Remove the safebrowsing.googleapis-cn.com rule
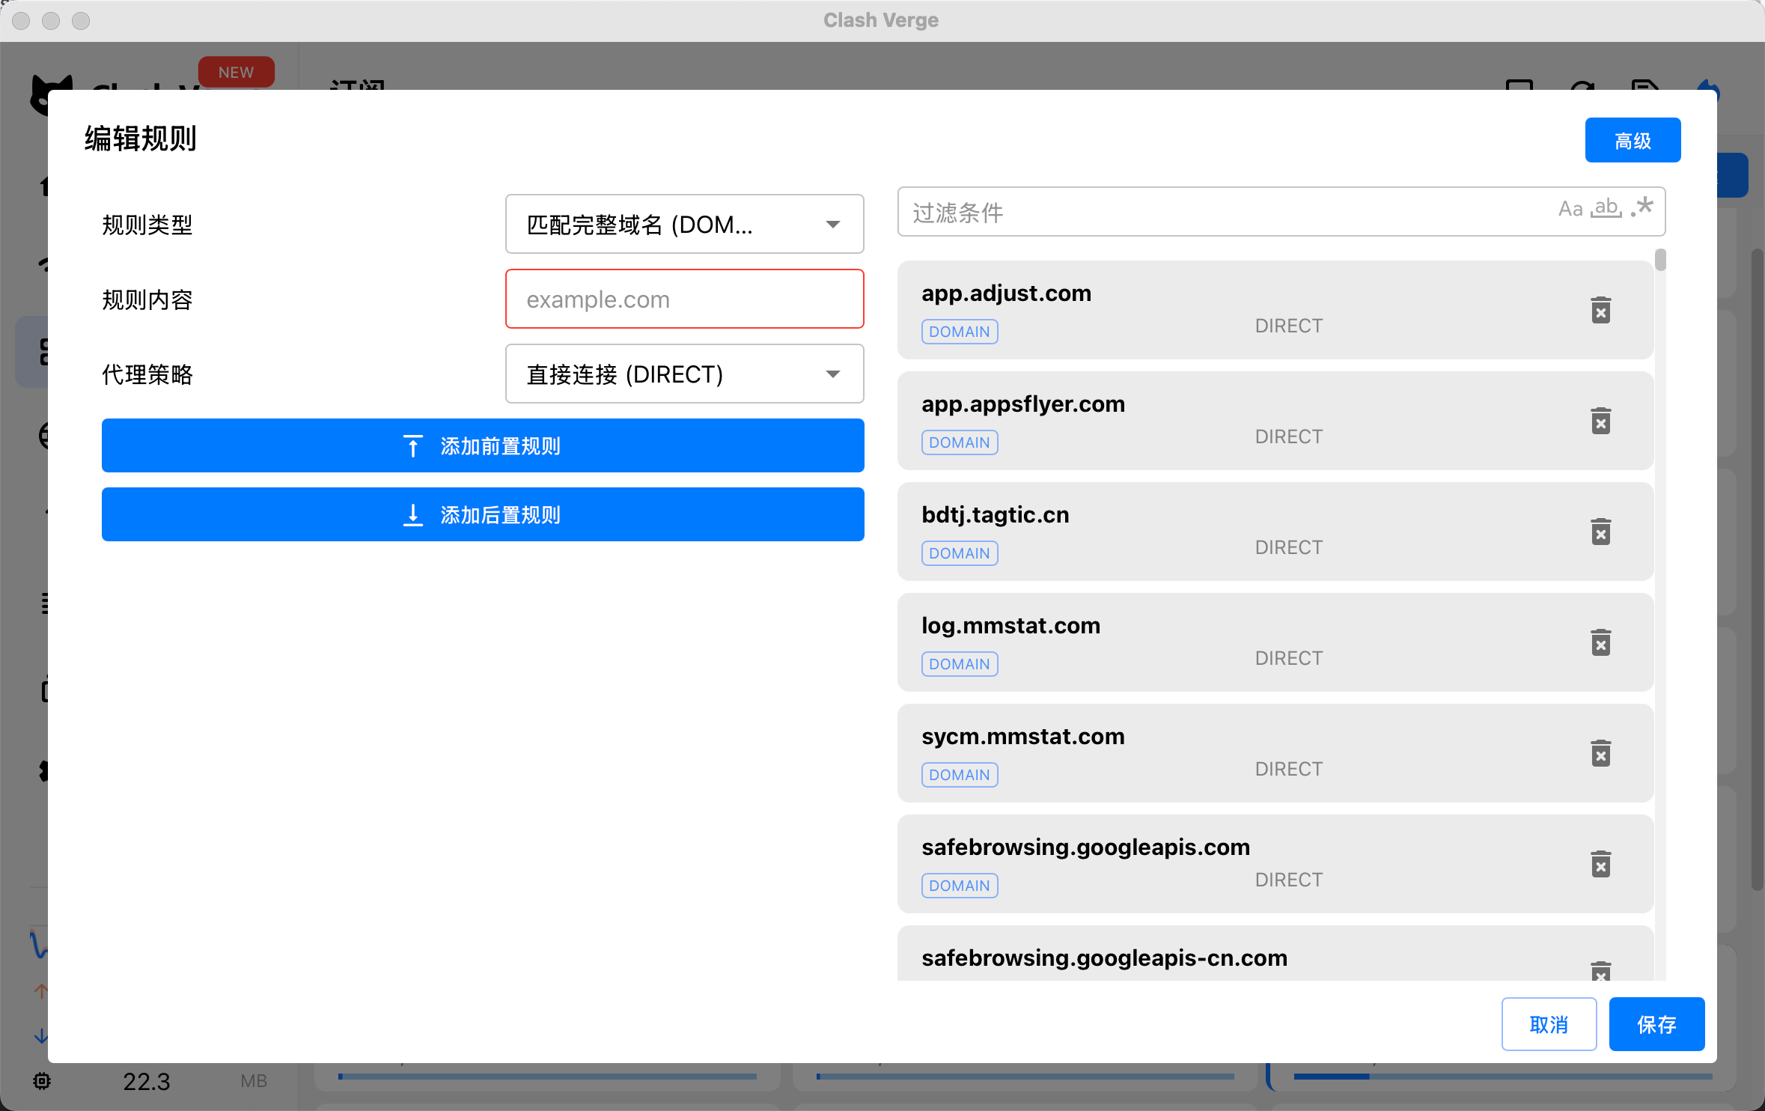This screenshot has width=1765, height=1111. (x=1600, y=970)
